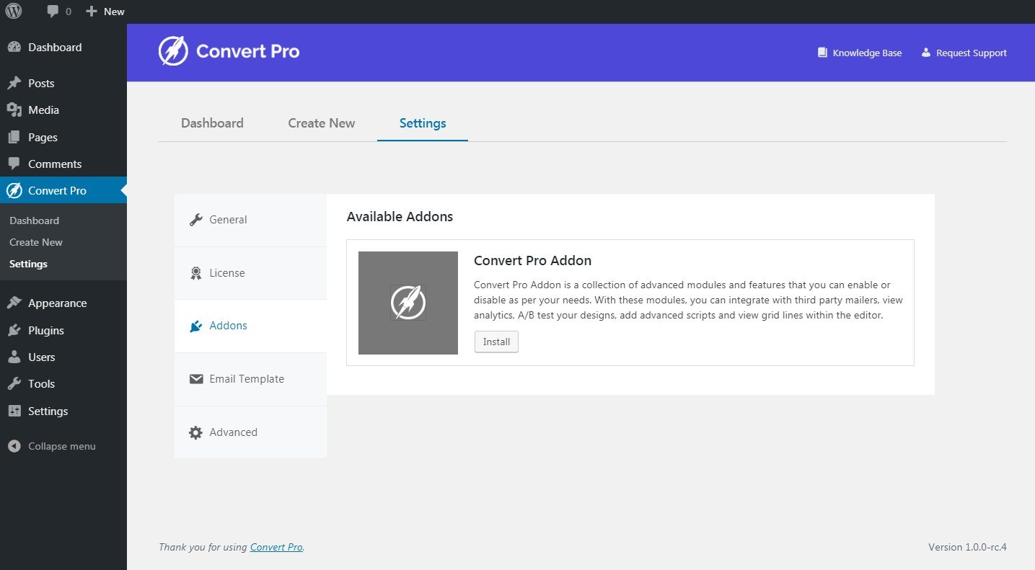Open the Dashboard submenu under Convert Pro
Viewport: 1035px width, 570px height.
34,221
